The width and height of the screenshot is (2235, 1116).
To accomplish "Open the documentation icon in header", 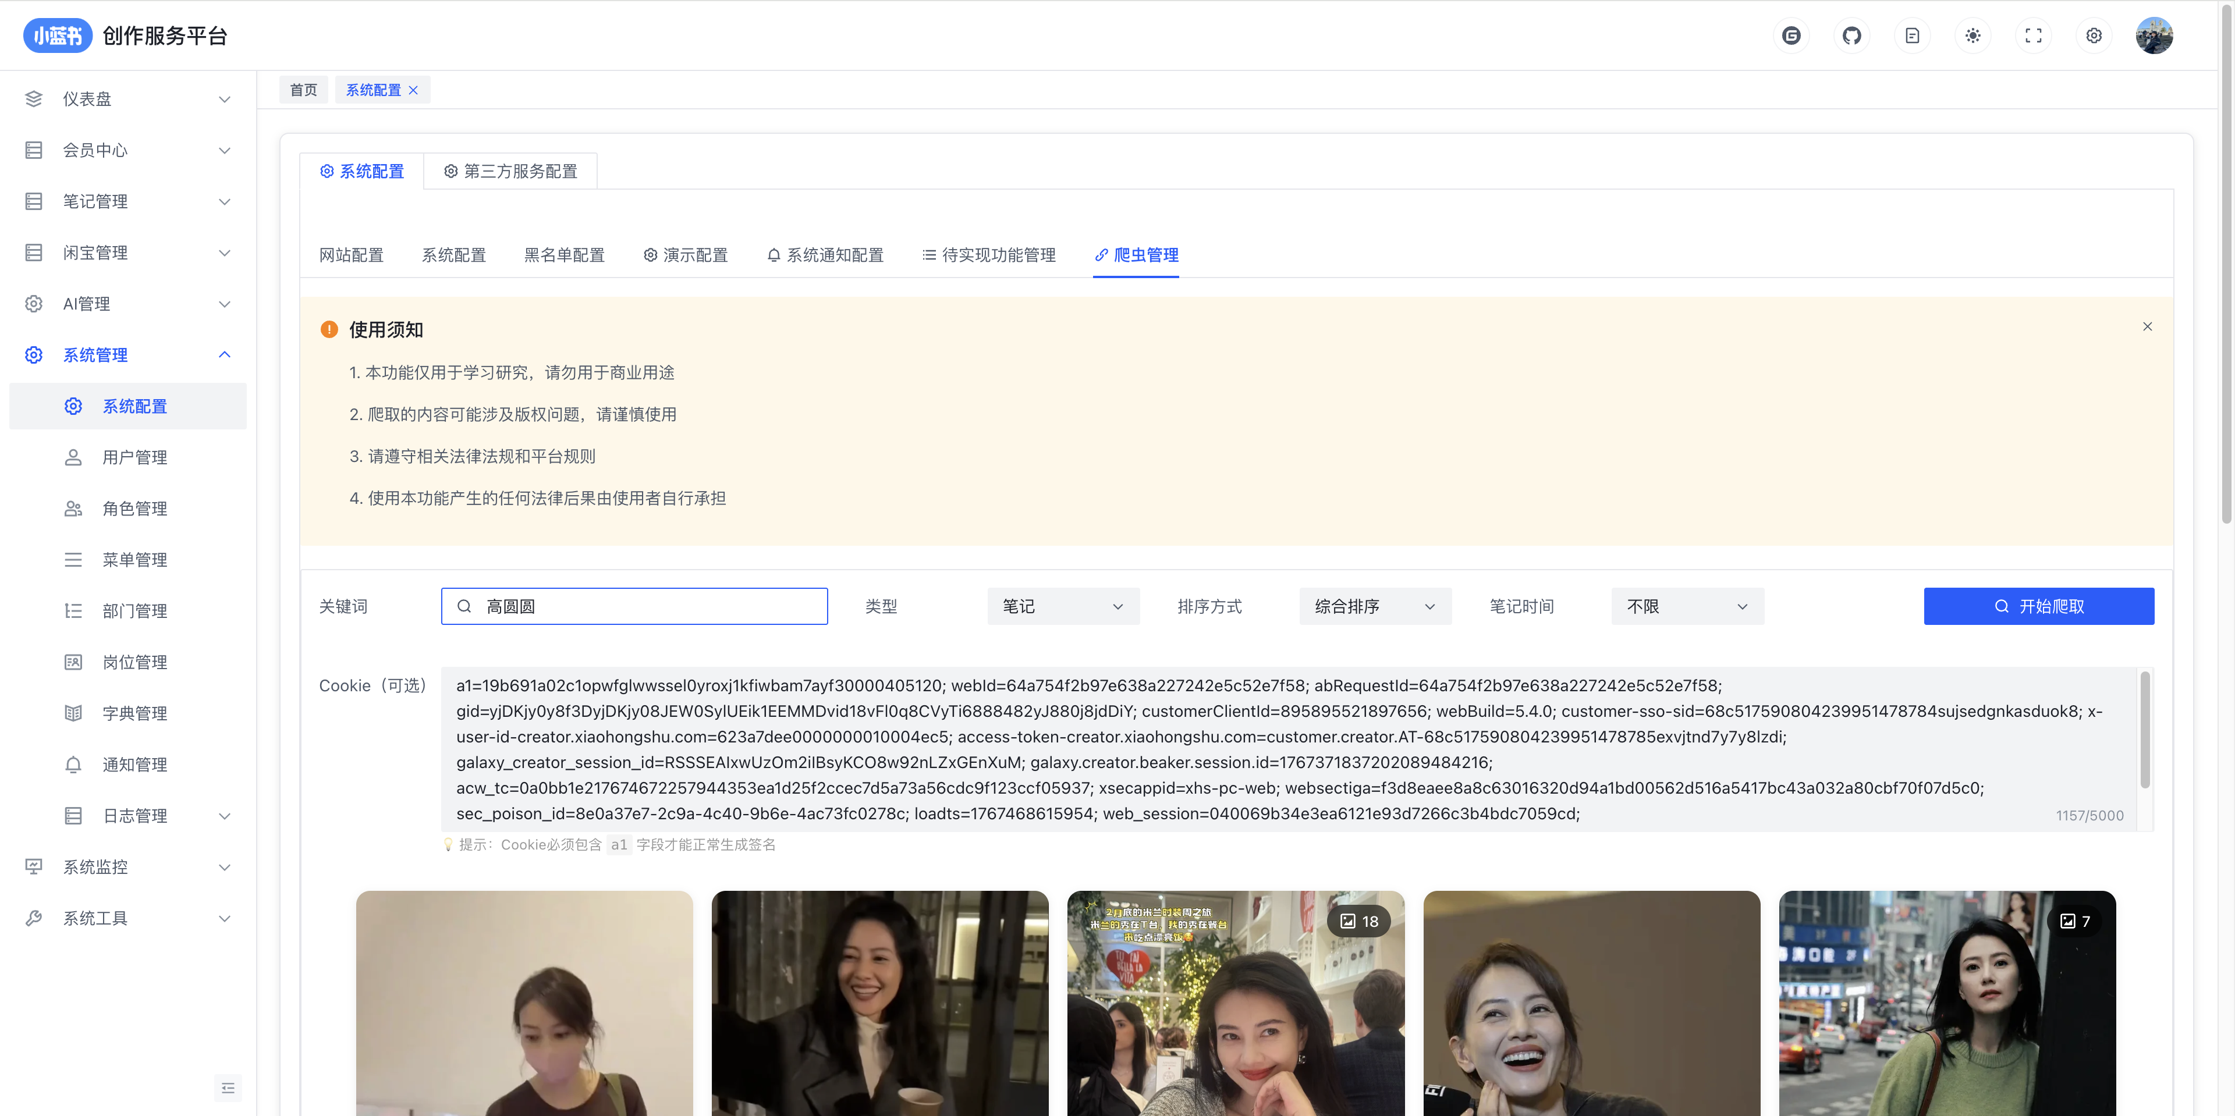I will click(1912, 35).
